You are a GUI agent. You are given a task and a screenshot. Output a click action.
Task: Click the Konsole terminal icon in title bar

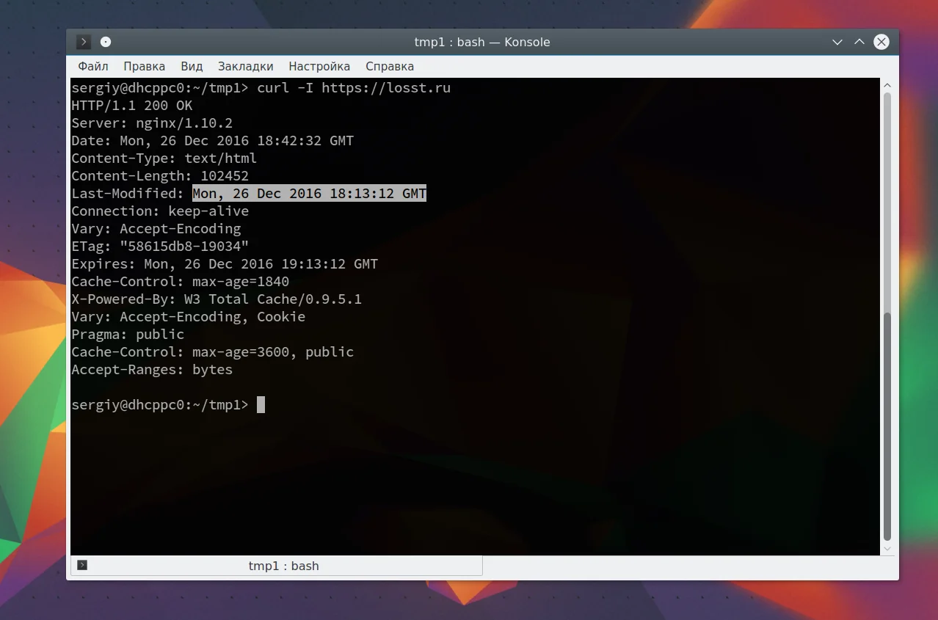pyautogui.click(x=84, y=42)
